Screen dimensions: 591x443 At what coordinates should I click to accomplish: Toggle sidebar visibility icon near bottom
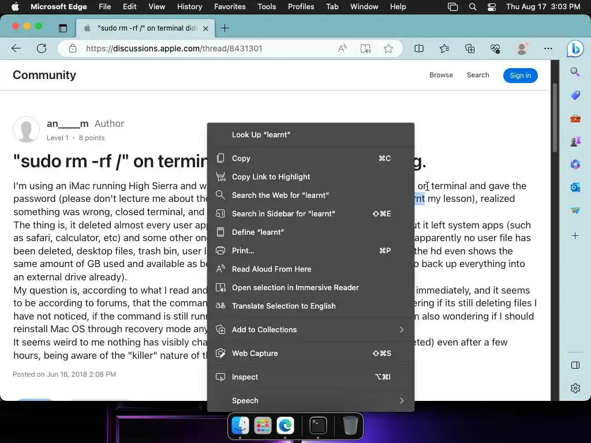pos(575,365)
